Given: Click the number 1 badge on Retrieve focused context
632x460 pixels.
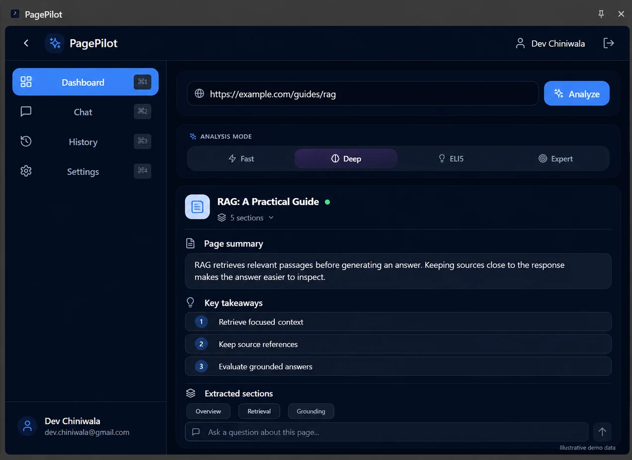Looking at the screenshot, I should pyautogui.click(x=201, y=321).
